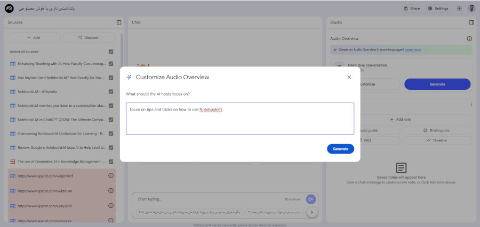The image size is (480, 227).
Task: Click the Deep Dive conversation card title
Action: click(367, 65)
